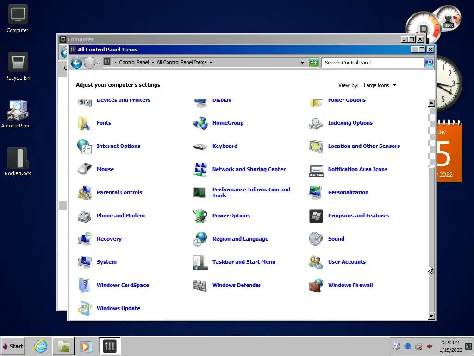Open the Windows Update link
Image resolution: width=474 pixels, height=356 pixels.
(x=118, y=308)
